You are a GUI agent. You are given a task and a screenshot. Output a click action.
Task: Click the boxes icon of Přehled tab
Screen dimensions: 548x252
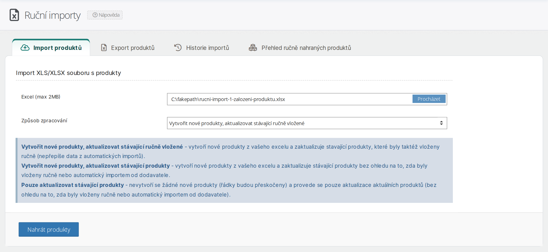point(253,48)
